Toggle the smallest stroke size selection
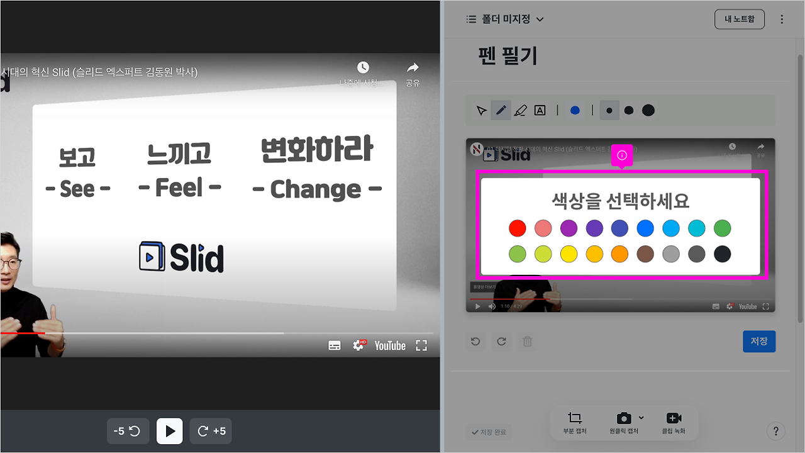 609,110
